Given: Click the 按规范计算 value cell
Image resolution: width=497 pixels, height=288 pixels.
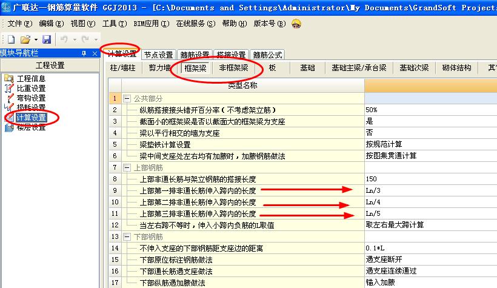Looking at the screenshot, I should [x=430, y=144].
